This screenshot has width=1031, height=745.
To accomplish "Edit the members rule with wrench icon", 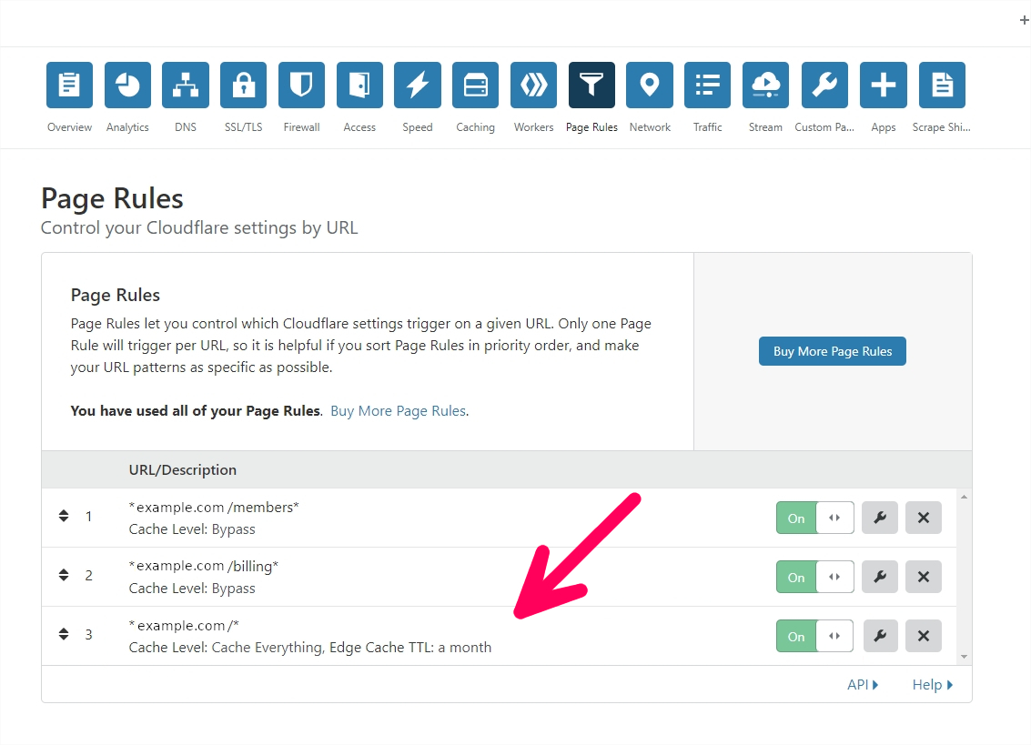I will [881, 518].
